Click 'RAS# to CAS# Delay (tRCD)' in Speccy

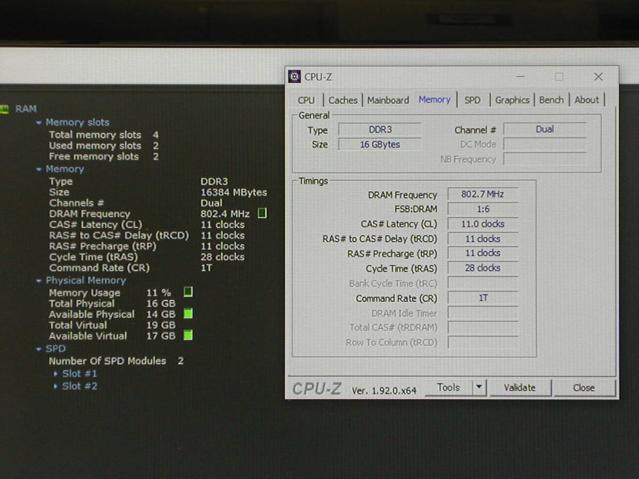pos(119,235)
